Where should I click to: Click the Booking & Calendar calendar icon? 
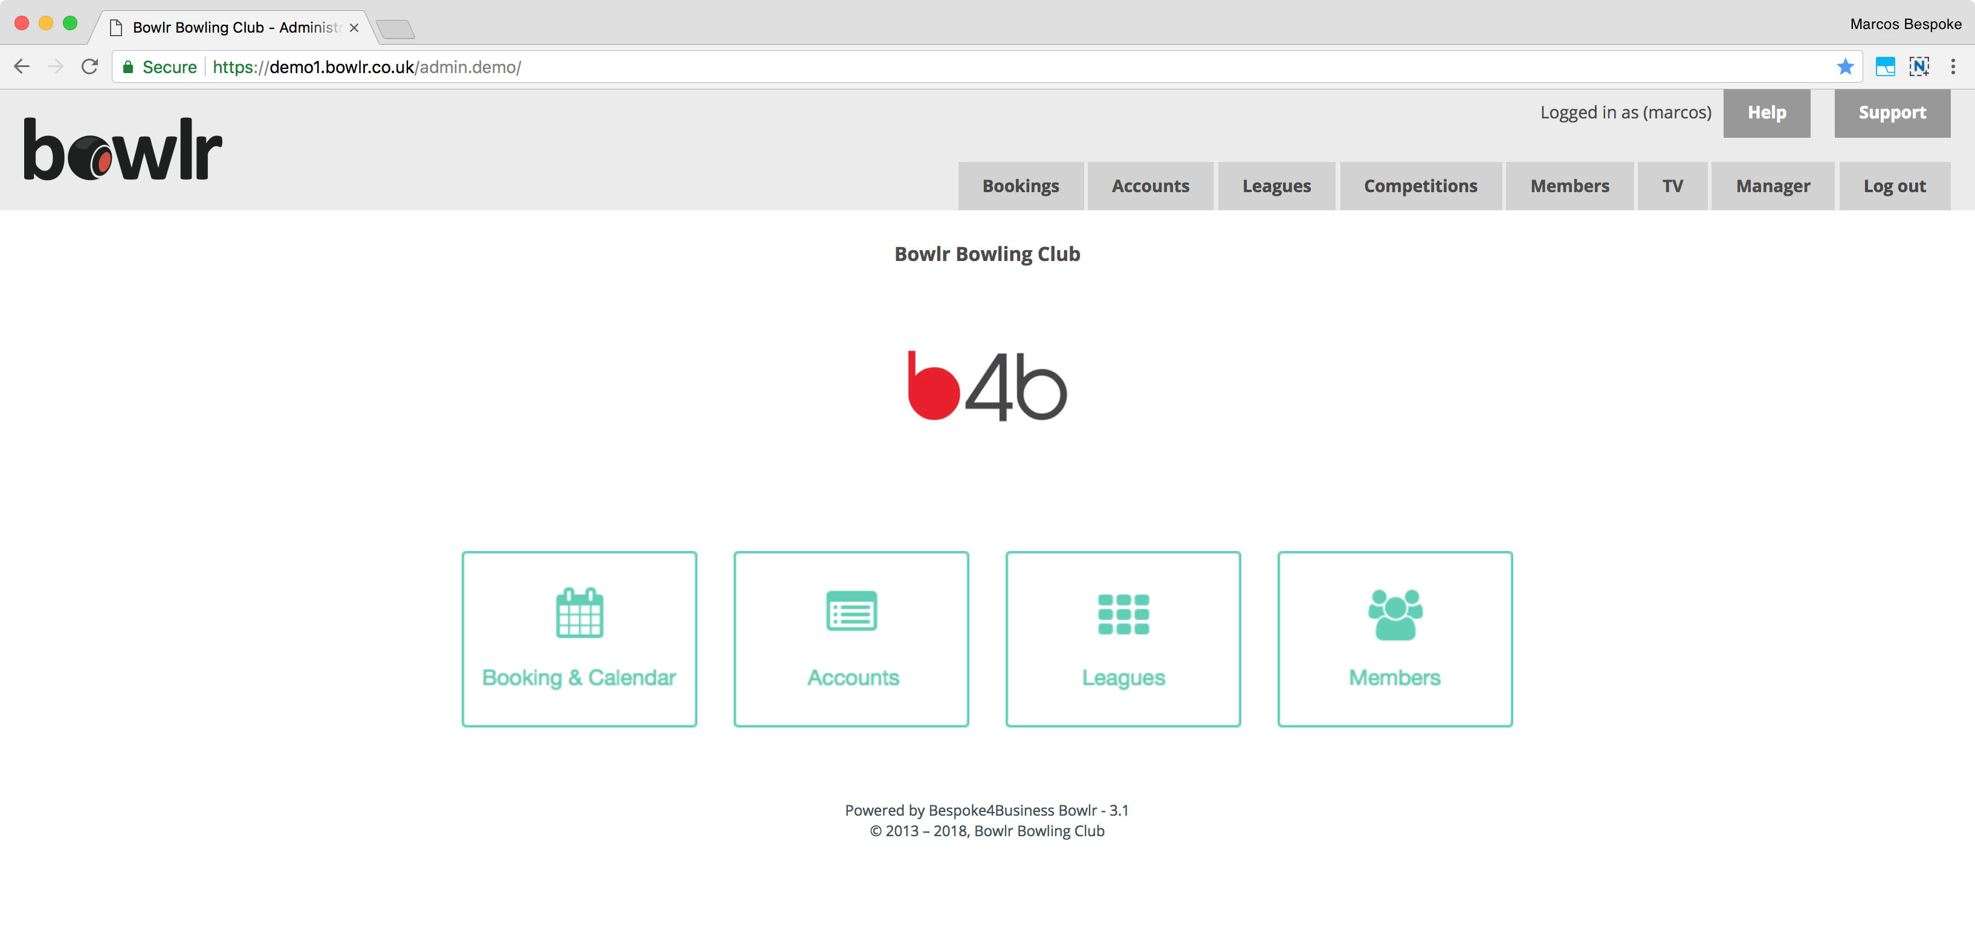pyautogui.click(x=579, y=612)
